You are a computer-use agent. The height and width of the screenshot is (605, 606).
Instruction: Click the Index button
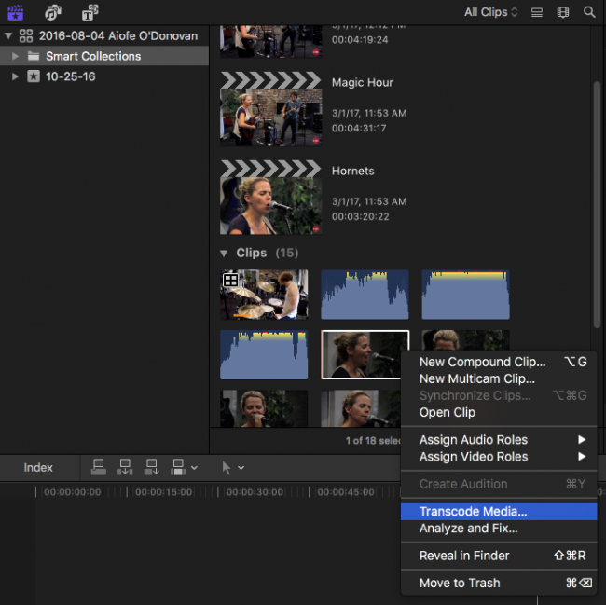(x=38, y=467)
